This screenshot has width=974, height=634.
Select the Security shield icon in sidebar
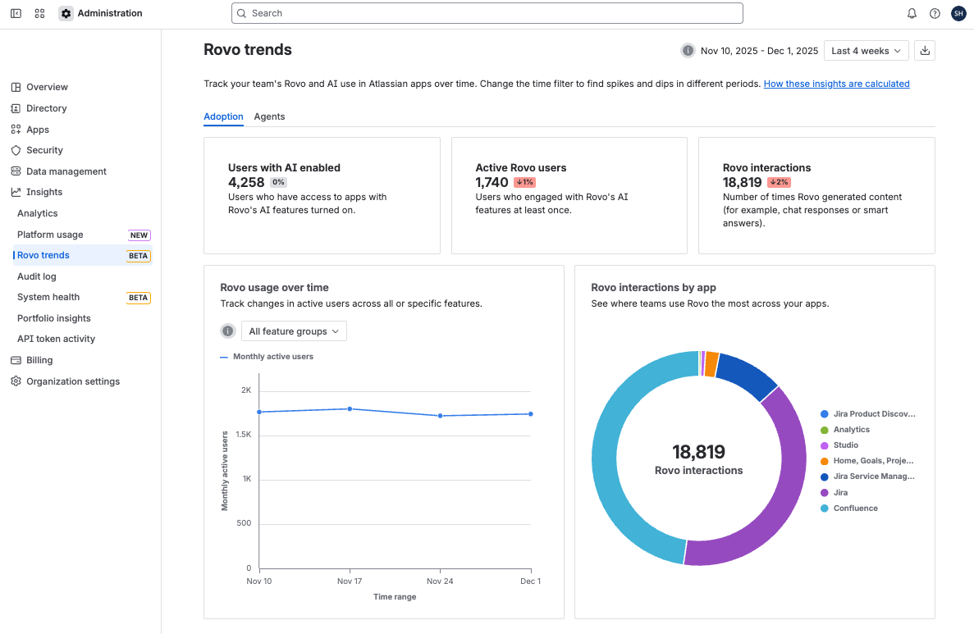tap(15, 150)
